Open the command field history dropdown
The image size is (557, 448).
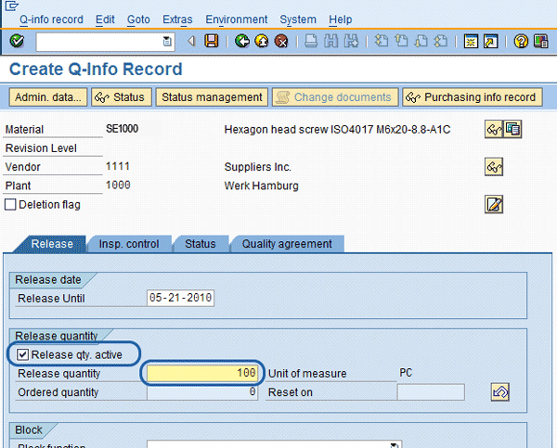click(167, 42)
